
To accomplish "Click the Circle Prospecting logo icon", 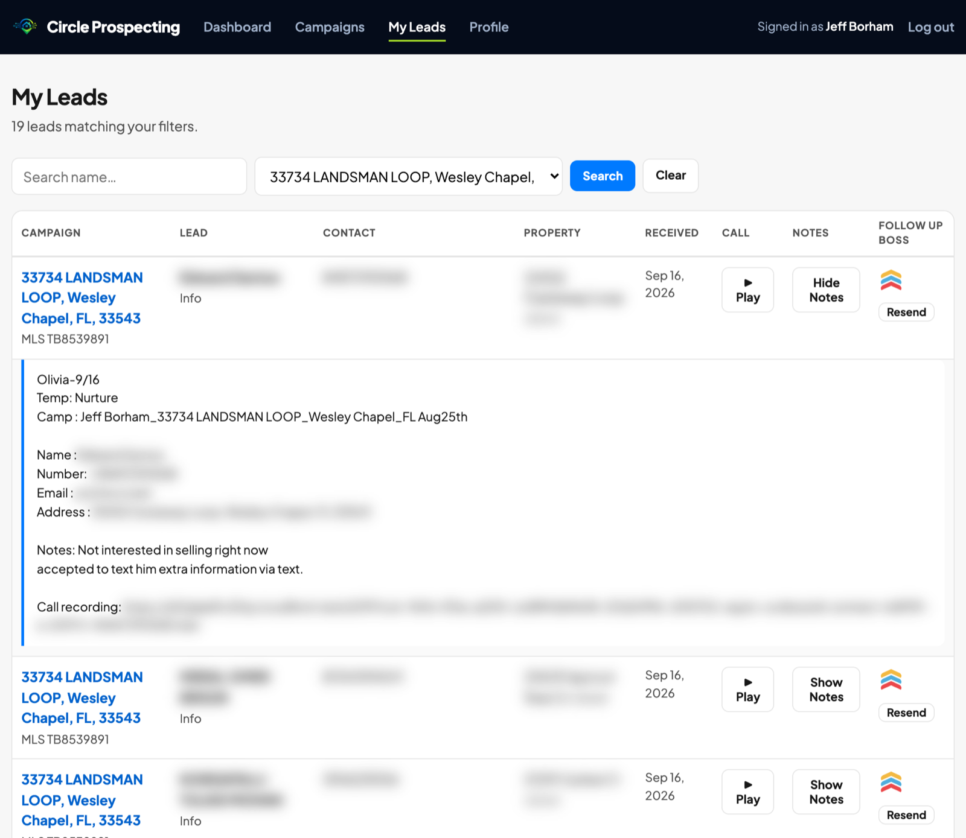I will point(26,27).
